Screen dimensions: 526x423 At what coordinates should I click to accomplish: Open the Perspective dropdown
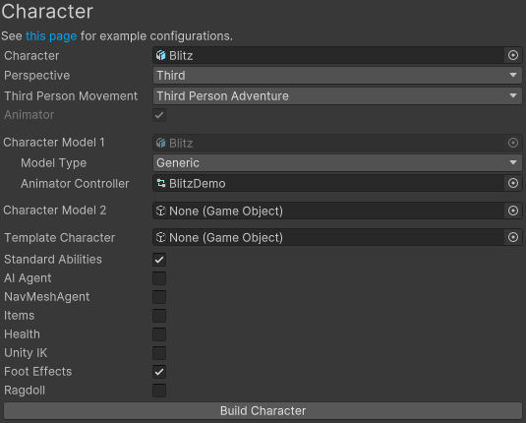[x=337, y=76]
